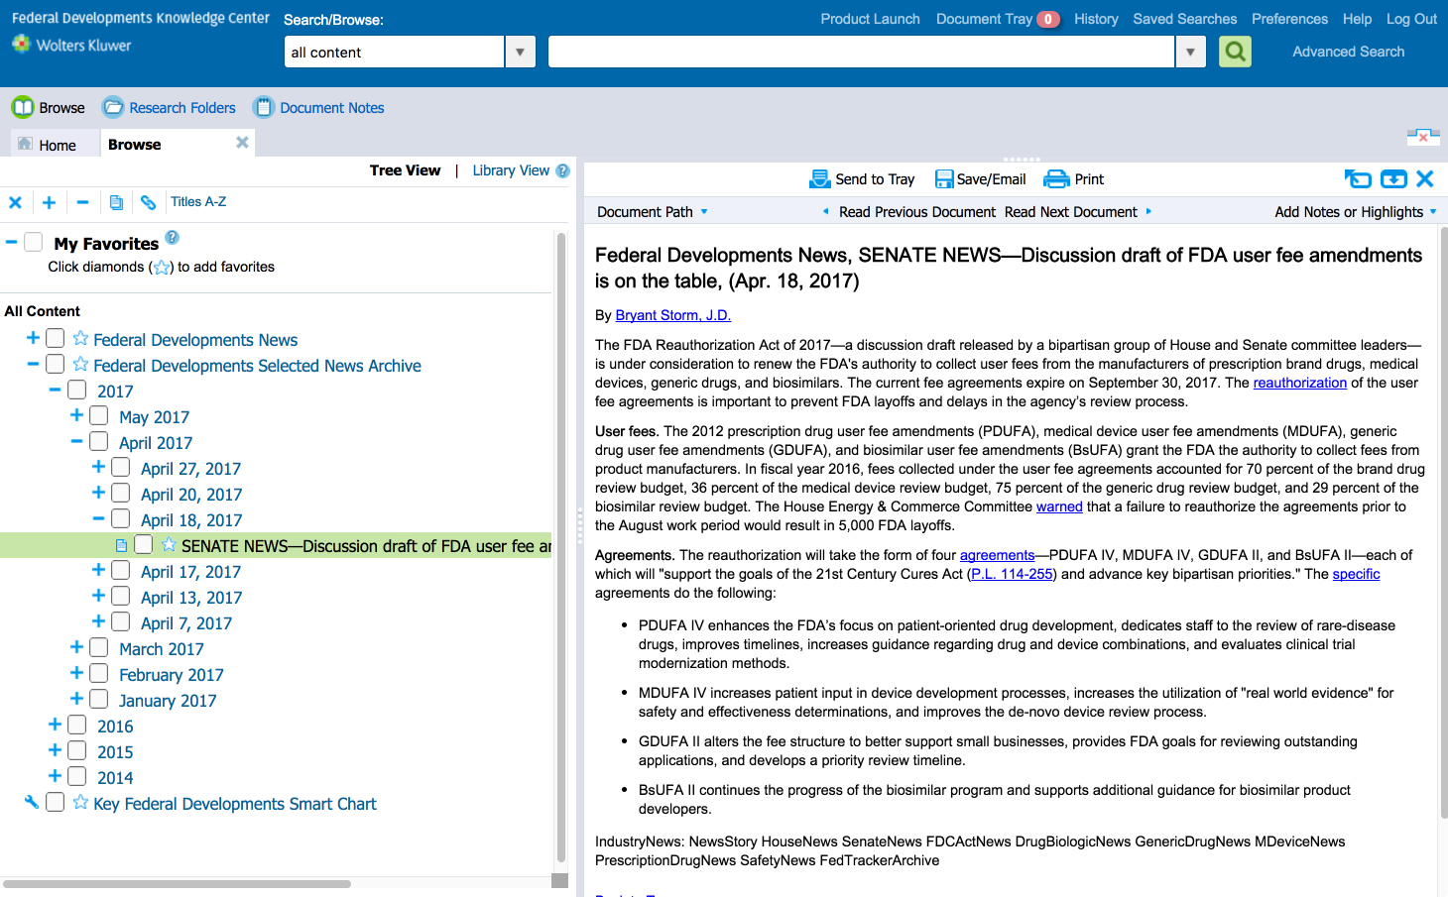1448x897 pixels.
Task: Collapse all tree nodes with minus icon
Action: click(x=83, y=202)
